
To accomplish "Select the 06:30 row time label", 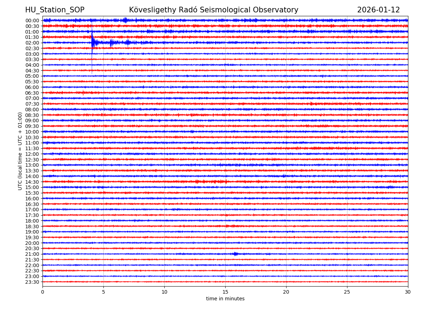I will [32, 93].
